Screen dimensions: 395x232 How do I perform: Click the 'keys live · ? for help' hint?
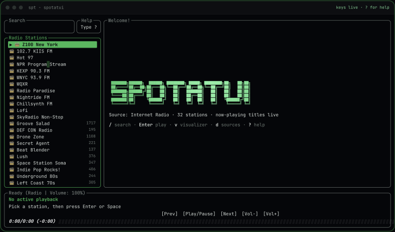(x=363, y=7)
